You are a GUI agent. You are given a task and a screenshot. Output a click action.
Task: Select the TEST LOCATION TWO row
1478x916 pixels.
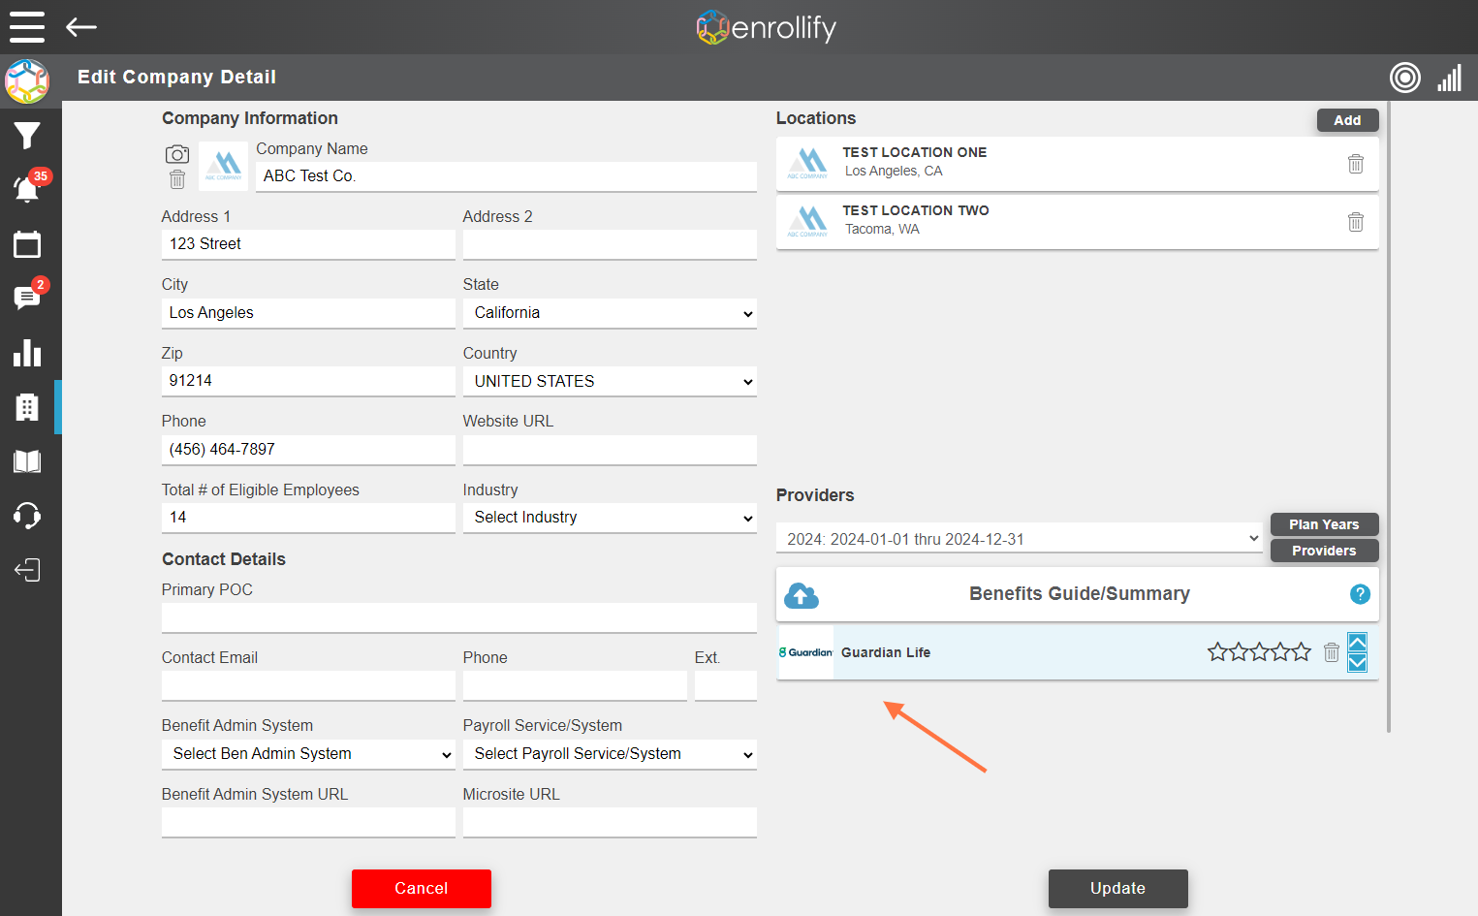tap(1077, 222)
